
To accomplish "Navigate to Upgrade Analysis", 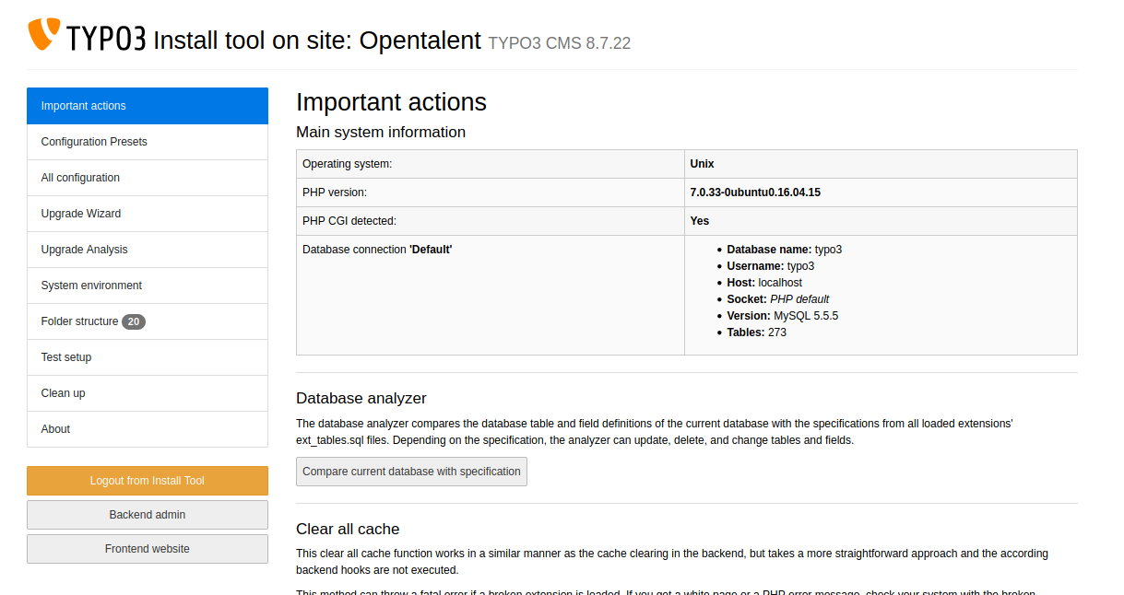I will [148, 250].
